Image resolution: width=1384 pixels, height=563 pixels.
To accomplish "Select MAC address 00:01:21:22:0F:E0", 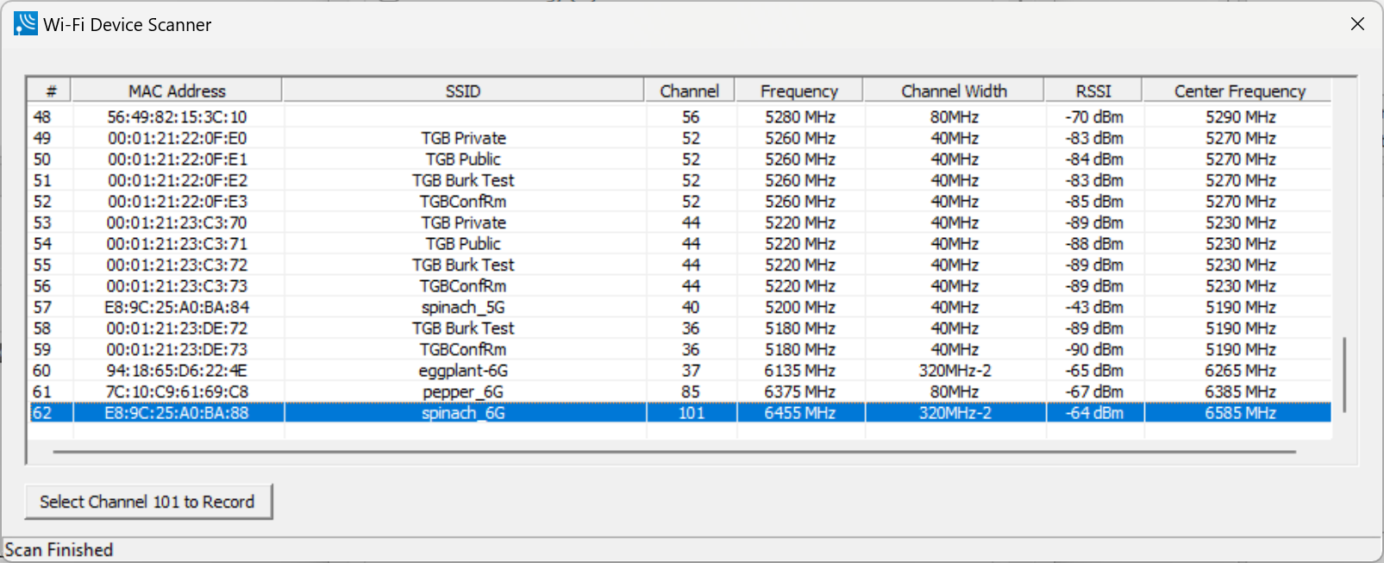I will pos(177,138).
